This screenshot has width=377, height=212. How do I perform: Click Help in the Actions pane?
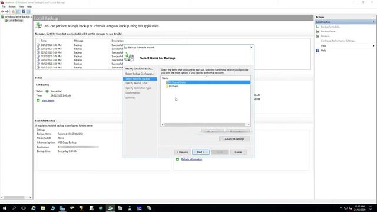[323, 51]
